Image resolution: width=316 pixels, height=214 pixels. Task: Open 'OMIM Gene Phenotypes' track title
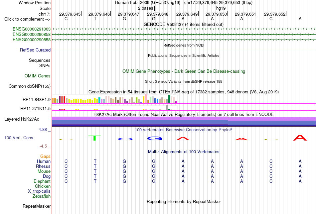(184, 71)
